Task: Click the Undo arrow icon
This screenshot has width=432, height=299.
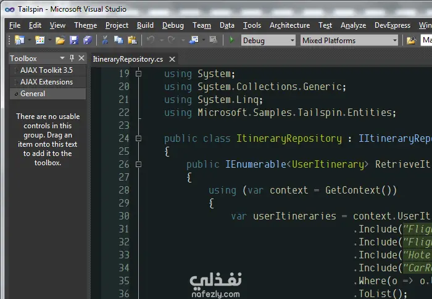Action: tap(151, 40)
